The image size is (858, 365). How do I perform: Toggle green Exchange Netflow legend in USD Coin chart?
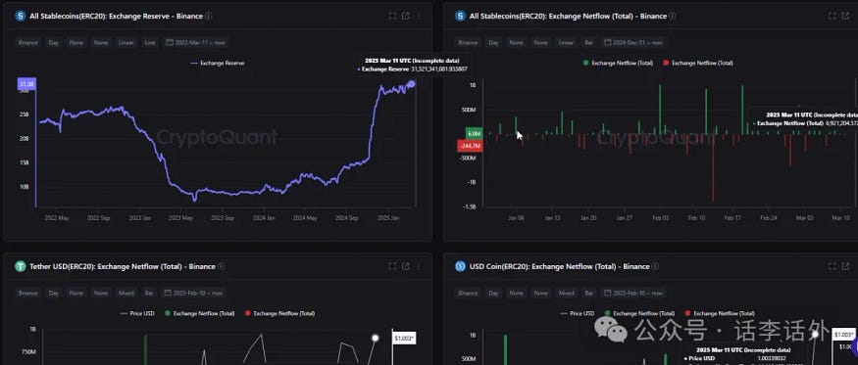[x=639, y=314]
